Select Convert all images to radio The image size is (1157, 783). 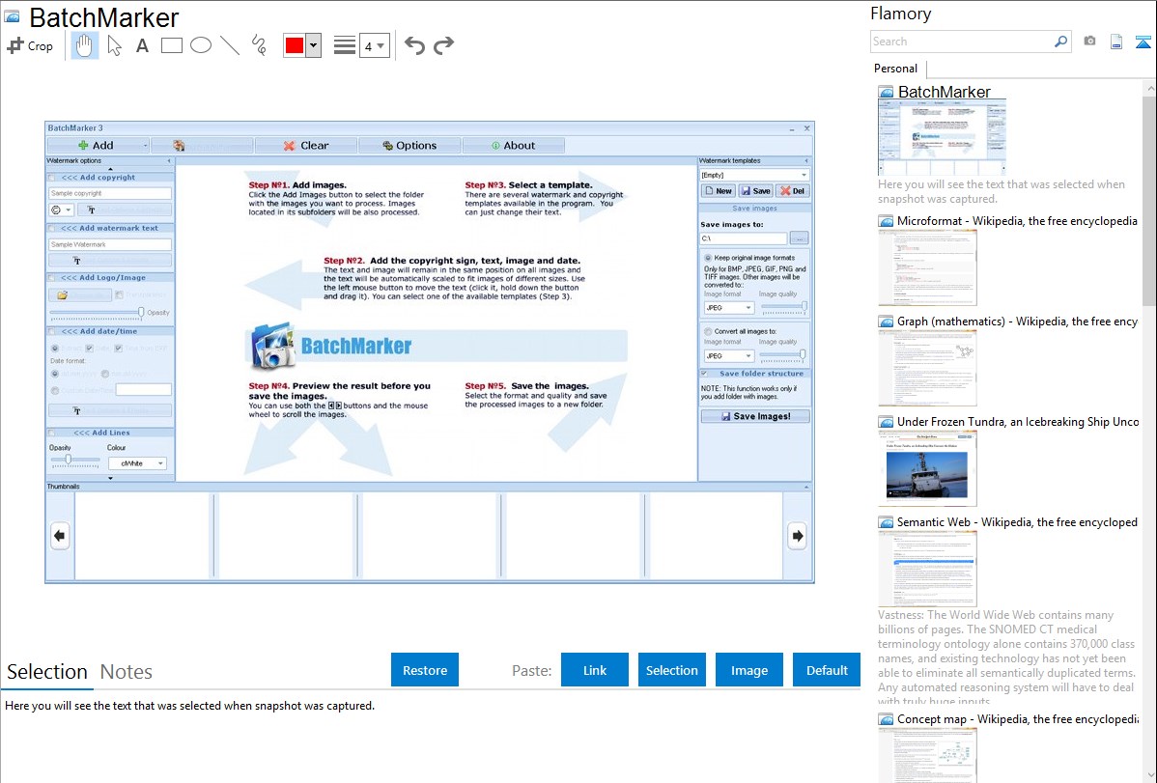coord(708,331)
